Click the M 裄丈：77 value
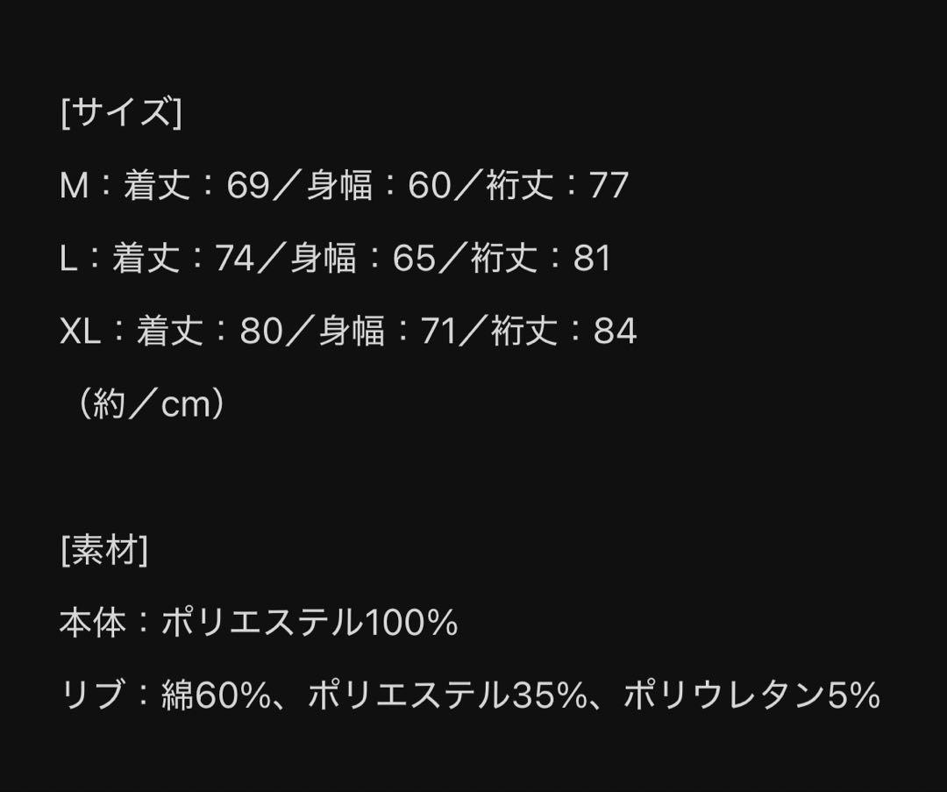This screenshot has width=947, height=792. (558, 185)
